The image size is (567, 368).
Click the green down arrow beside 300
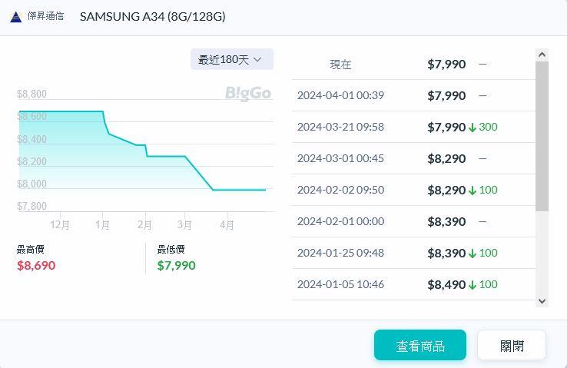[x=472, y=128]
